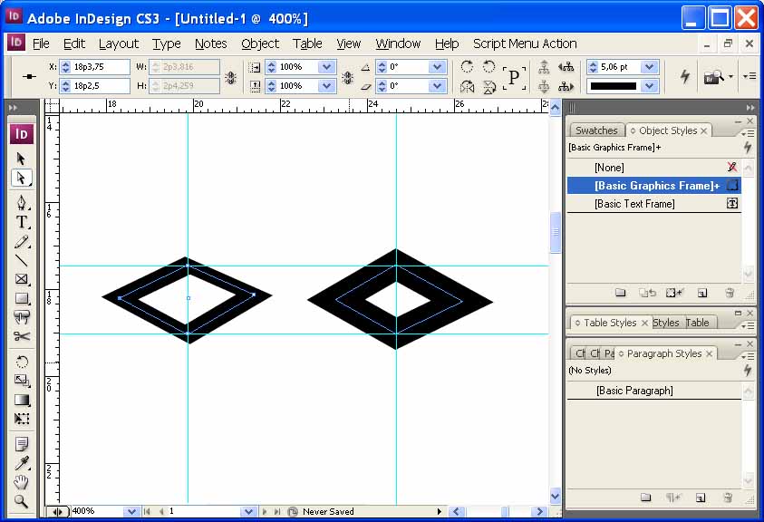Click Flip Horizontal icon

467,87
